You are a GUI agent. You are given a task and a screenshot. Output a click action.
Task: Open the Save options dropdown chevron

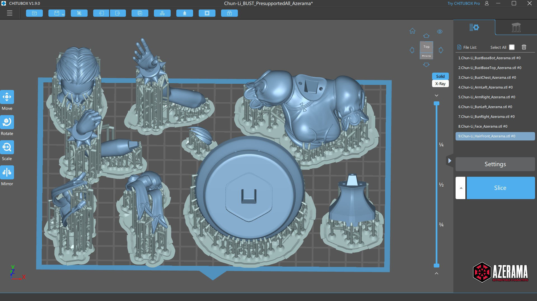point(63,14)
